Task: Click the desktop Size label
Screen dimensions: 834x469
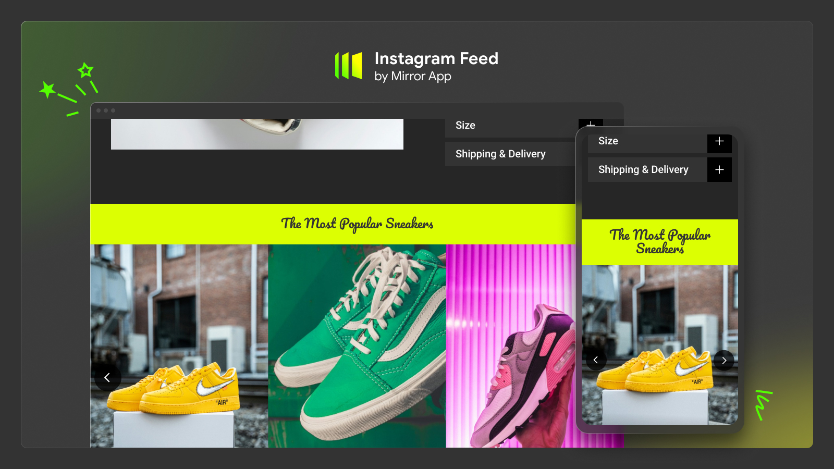Action: 465,126
